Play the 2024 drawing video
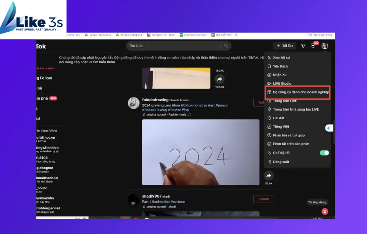 pyautogui.click(x=201, y=152)
